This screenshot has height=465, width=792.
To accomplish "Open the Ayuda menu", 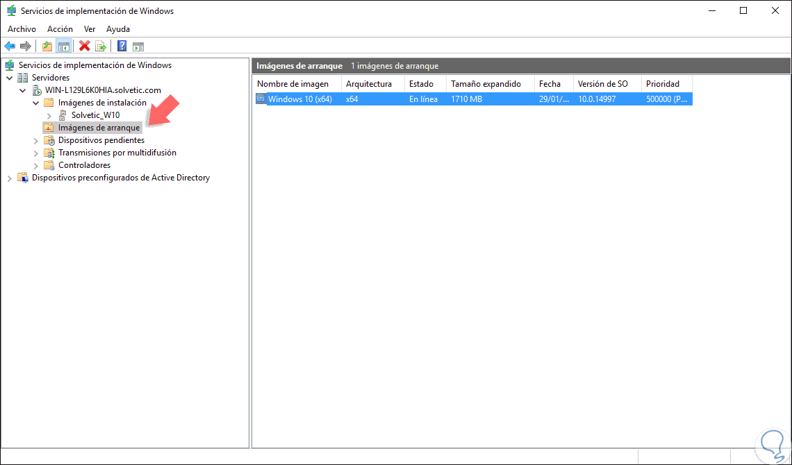I will (x=118, y=29).
